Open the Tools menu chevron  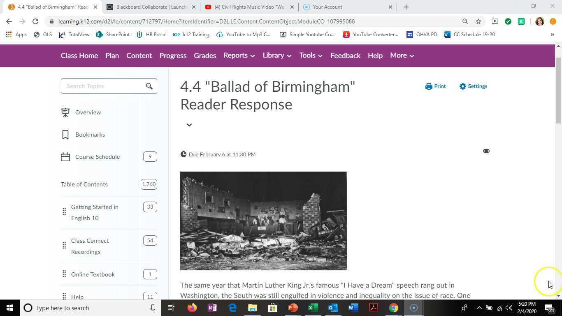click(320, 56)
